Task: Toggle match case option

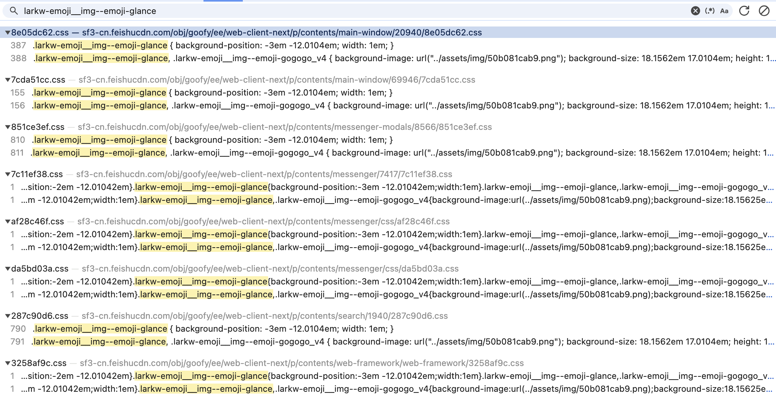Action: tap(724, 11)
